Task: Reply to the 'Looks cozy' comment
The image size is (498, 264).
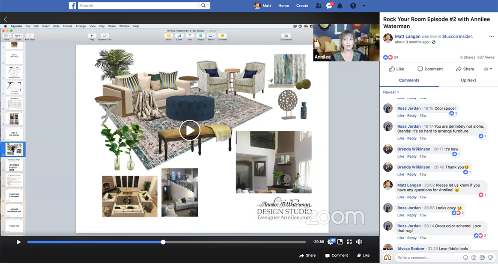Action: pos(412,215)
